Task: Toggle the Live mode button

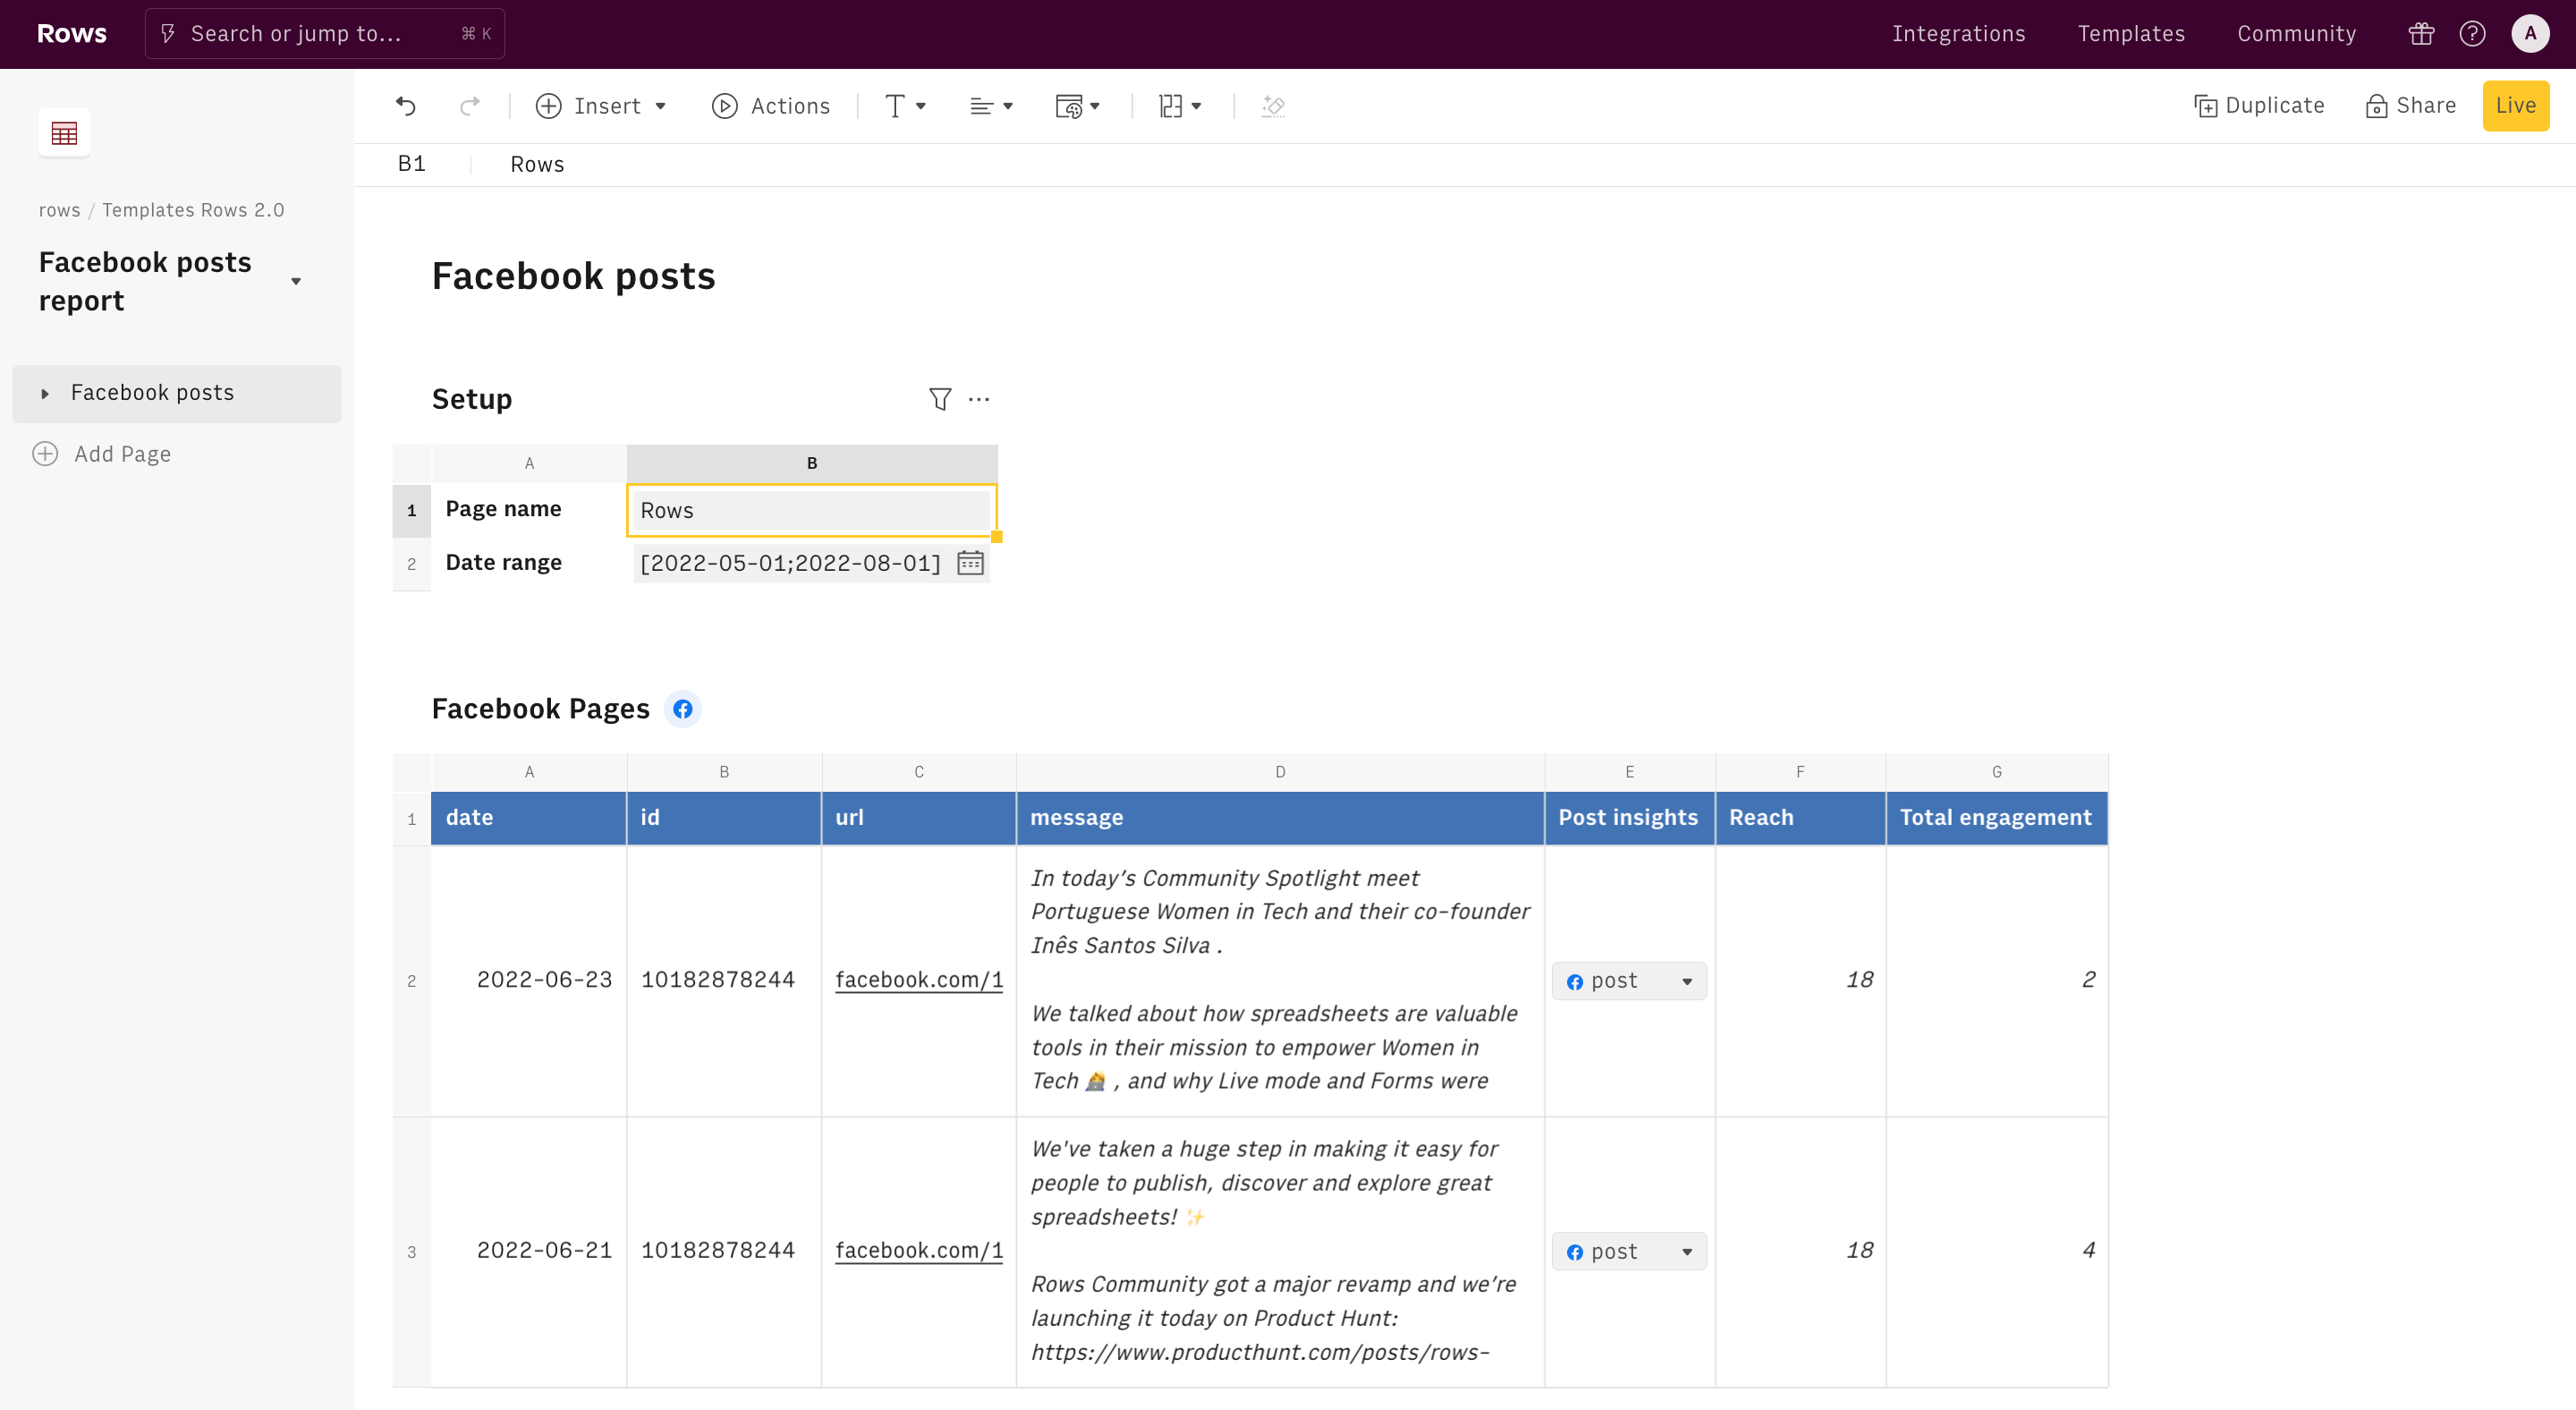Action: (x=2515, y=106)
